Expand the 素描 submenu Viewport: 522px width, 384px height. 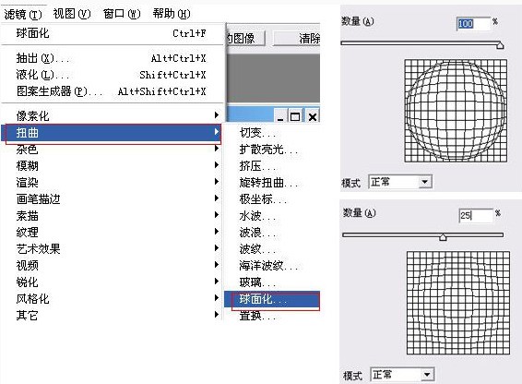(112, 216)
